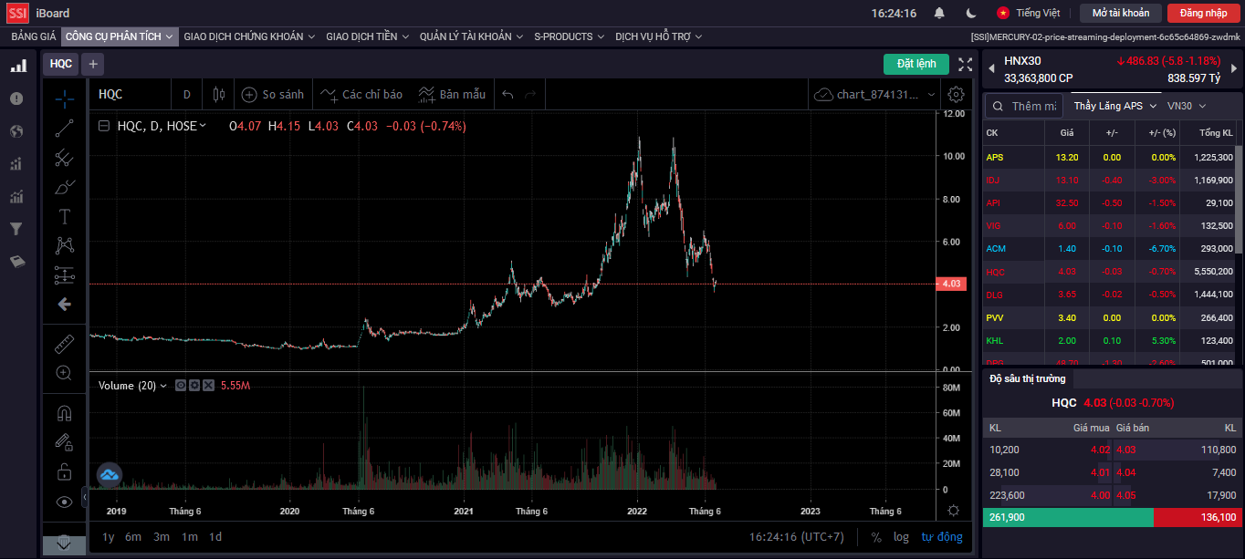Collapse the HQC legend box

(x=104, y=126)
